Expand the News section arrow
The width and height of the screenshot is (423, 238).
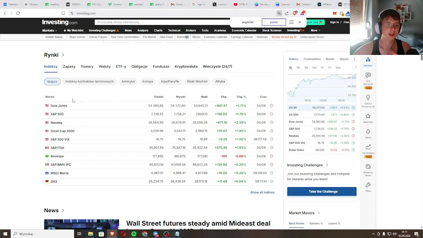63,211
